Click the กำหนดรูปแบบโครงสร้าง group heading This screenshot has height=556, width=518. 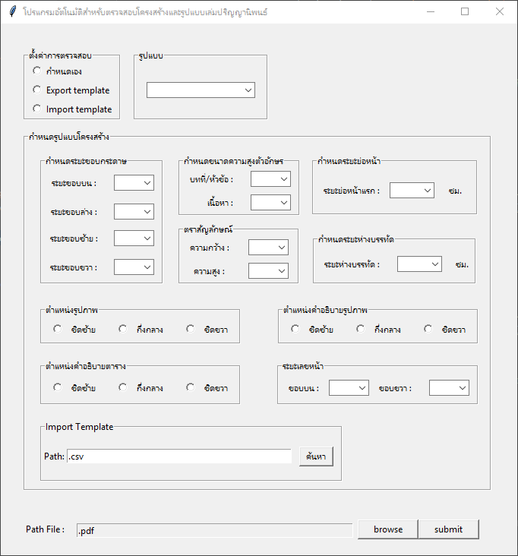coord(69,137)
